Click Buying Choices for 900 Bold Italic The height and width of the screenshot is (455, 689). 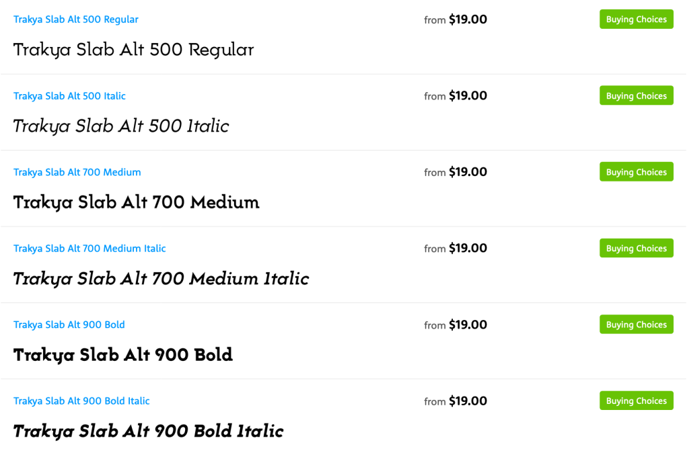636,401
